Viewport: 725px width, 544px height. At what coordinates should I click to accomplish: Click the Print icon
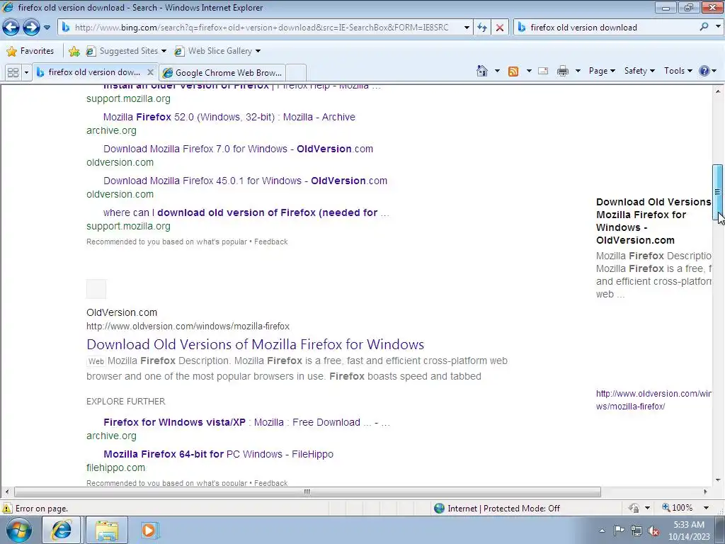[x=563, y=71]
